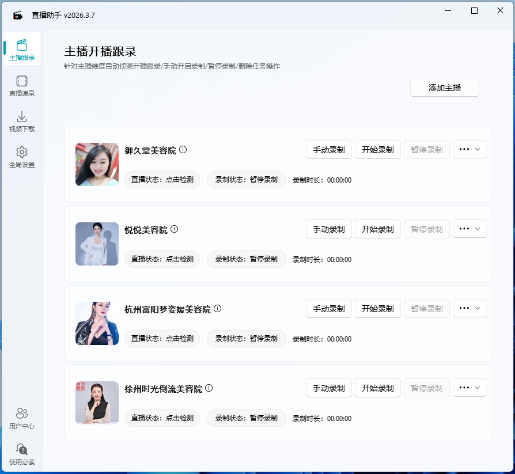Open the 使用必读 help icon in sidebar
The height and width of the screenshot is (474, 515).
[21, 452]
